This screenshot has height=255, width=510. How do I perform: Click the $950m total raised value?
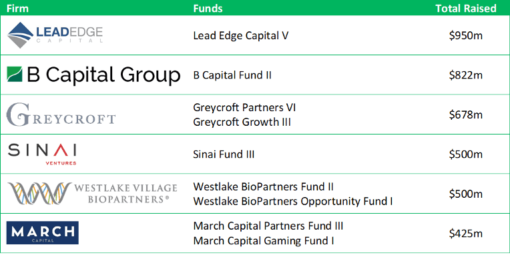pyautogui.click(x=466, y=35)
